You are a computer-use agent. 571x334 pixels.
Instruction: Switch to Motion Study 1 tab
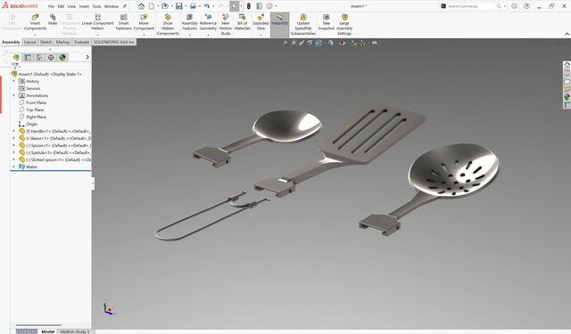click(75, 331)
